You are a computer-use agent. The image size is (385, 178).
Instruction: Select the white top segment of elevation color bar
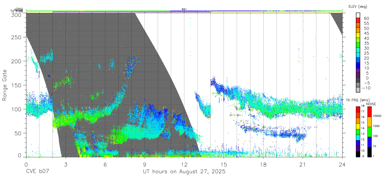point(358,15)
